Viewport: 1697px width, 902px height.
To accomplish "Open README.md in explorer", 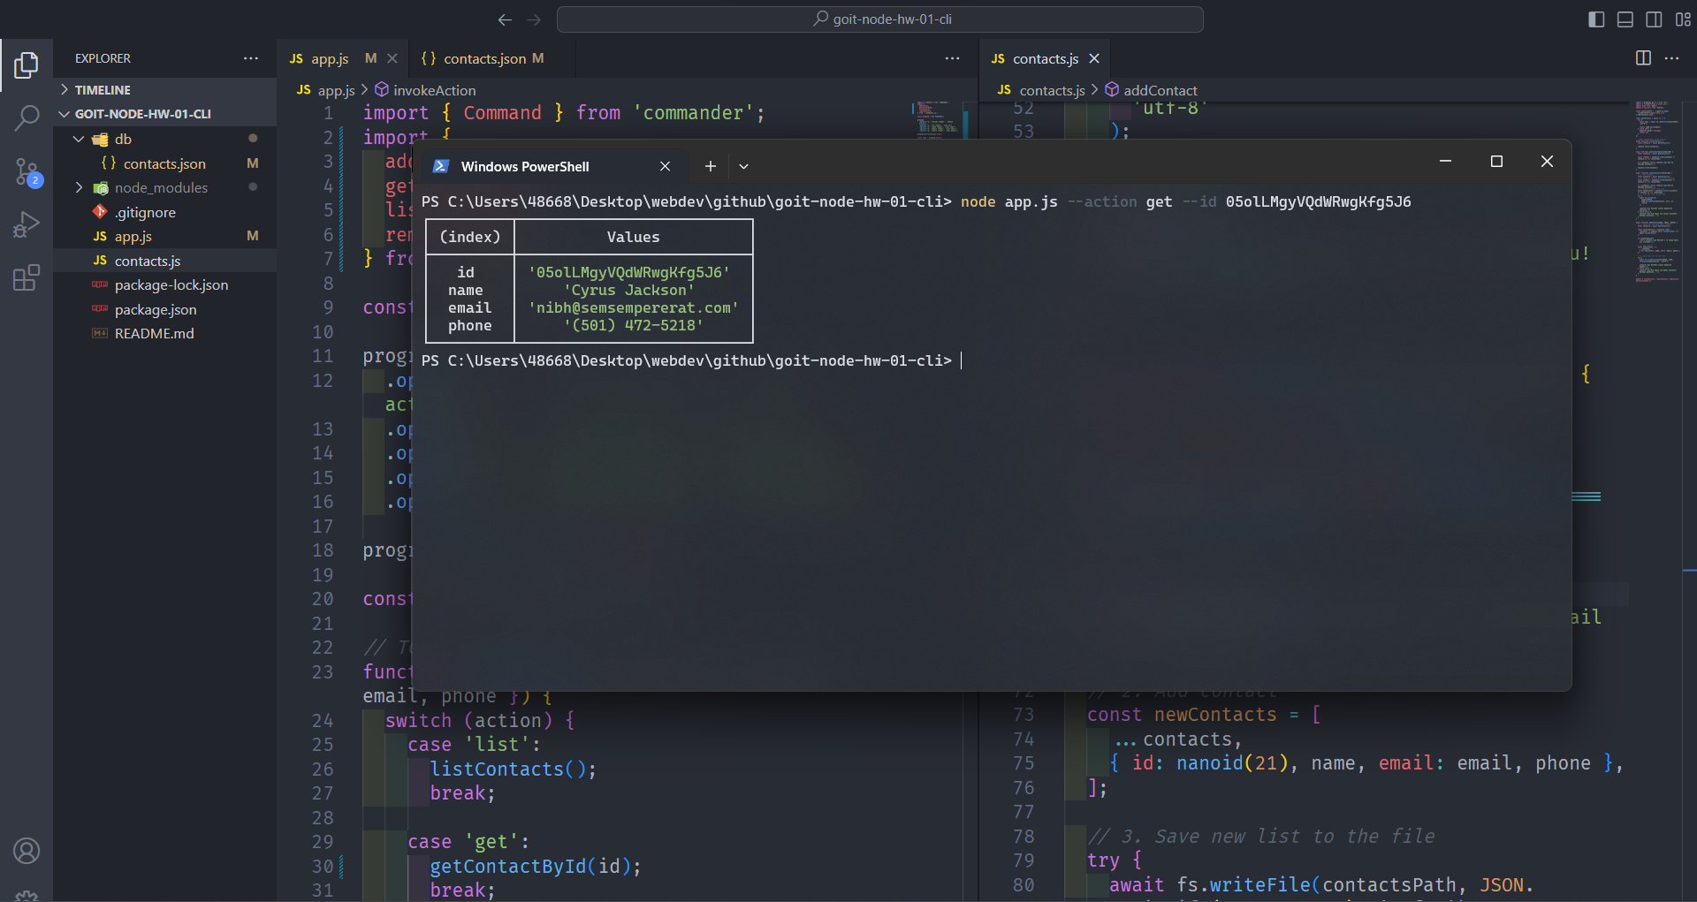I will tap(165, 333).
